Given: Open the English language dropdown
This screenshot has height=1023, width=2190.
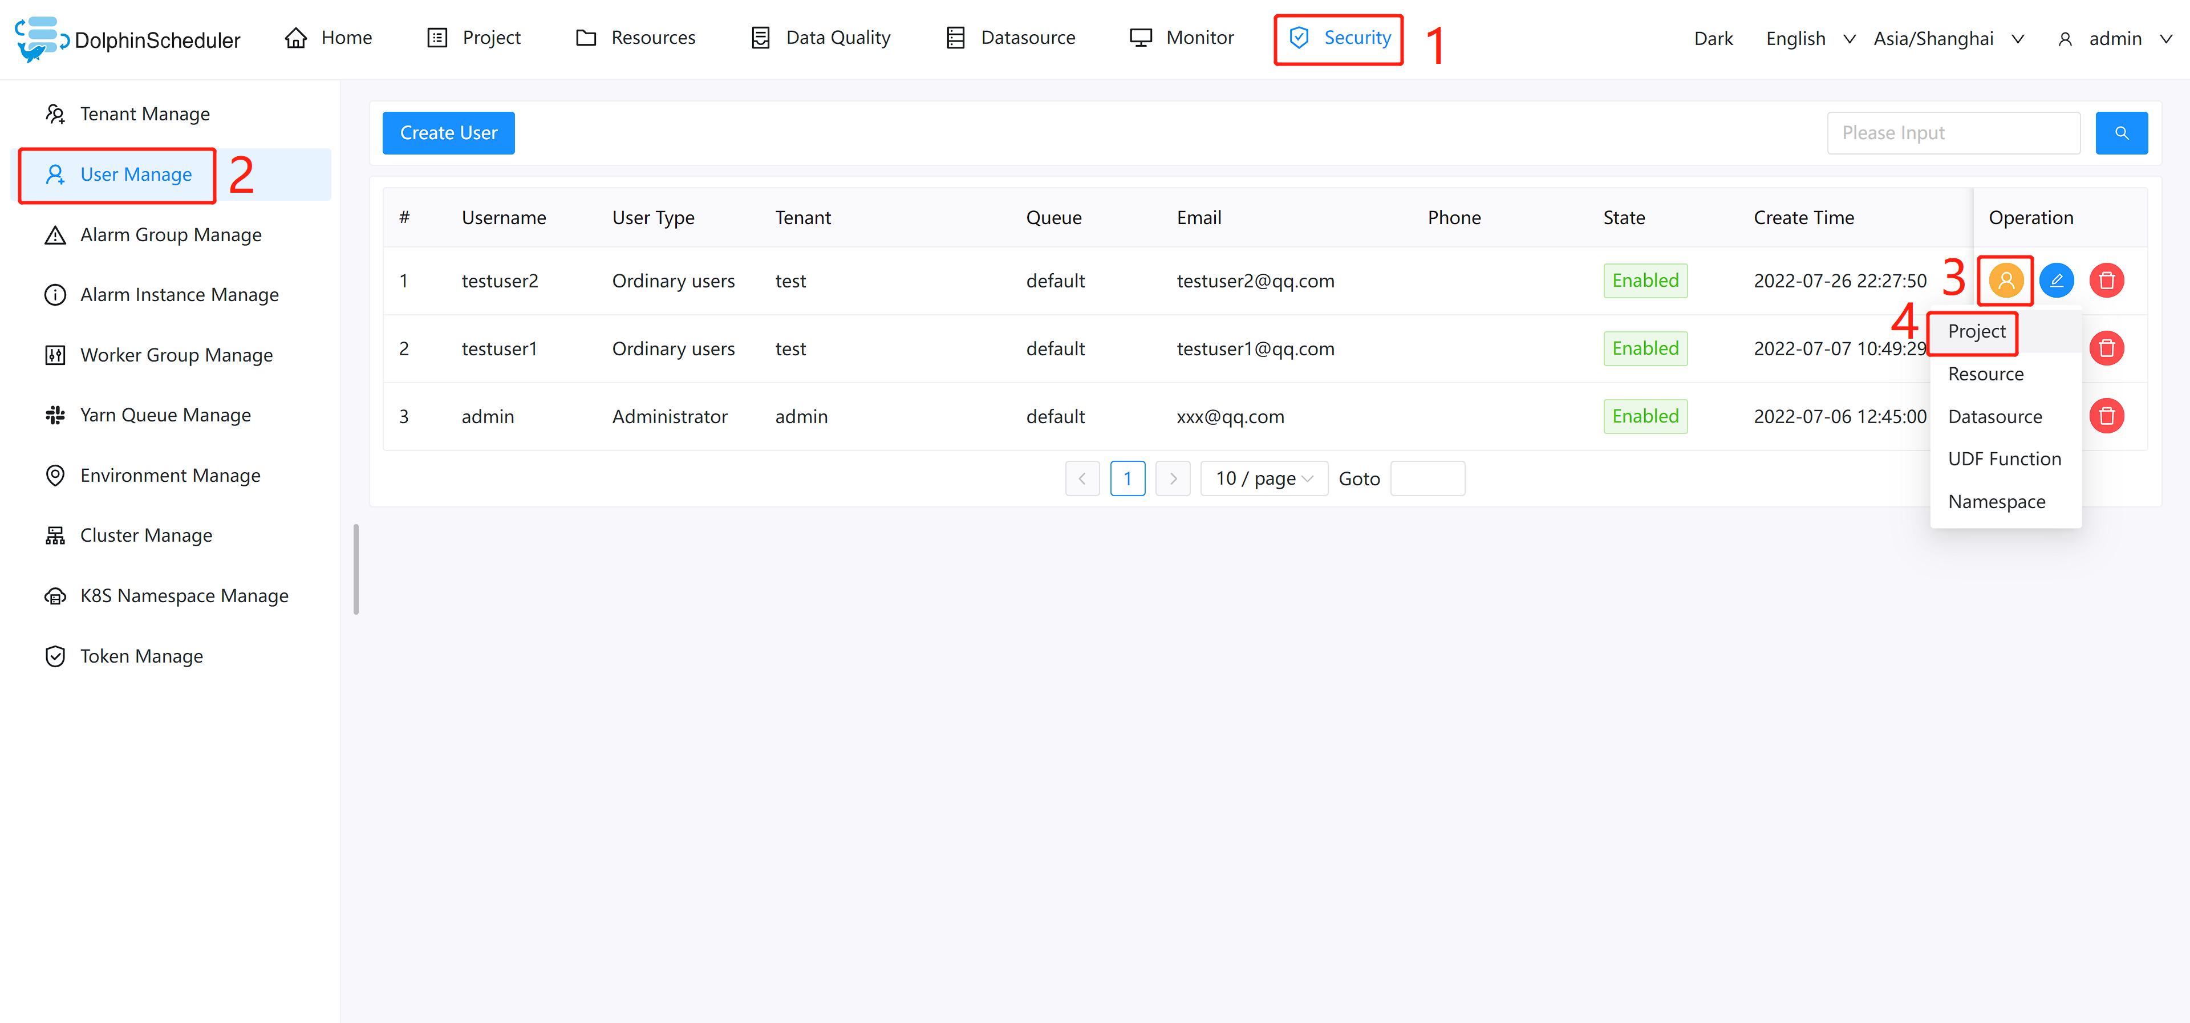Looking at the screenshot, I should 1809,39.
